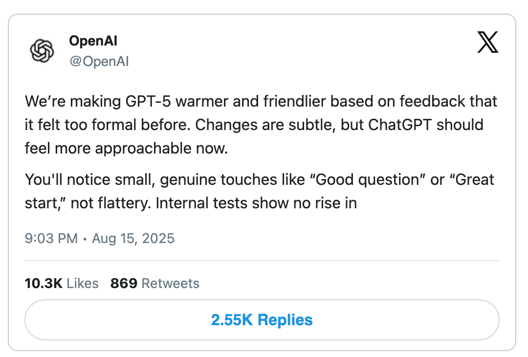Click the OpenAI profile avatar logo

(42, 50)
